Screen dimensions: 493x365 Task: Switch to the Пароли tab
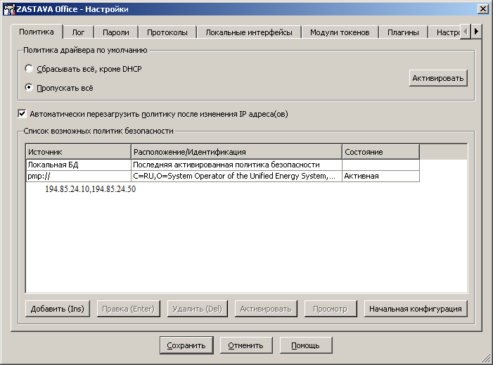coord(115,32)
